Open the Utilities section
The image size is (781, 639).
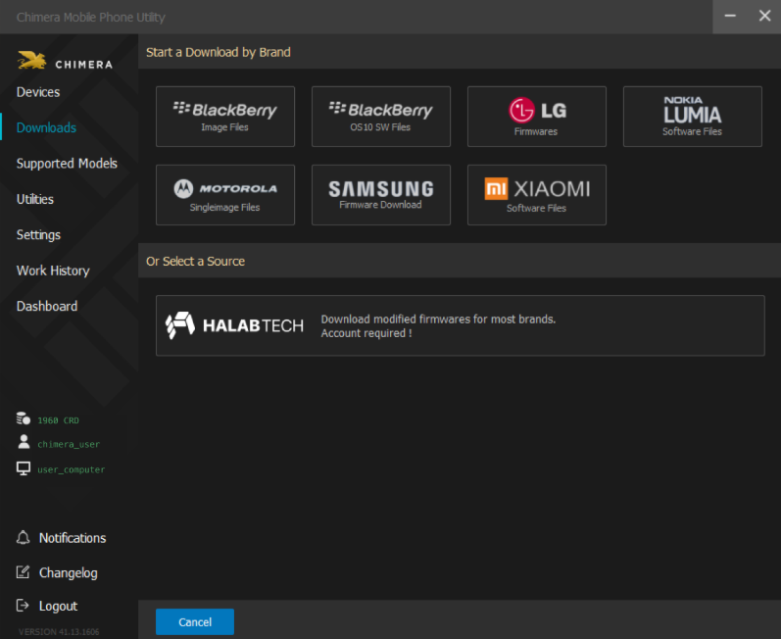click(35, 199)
